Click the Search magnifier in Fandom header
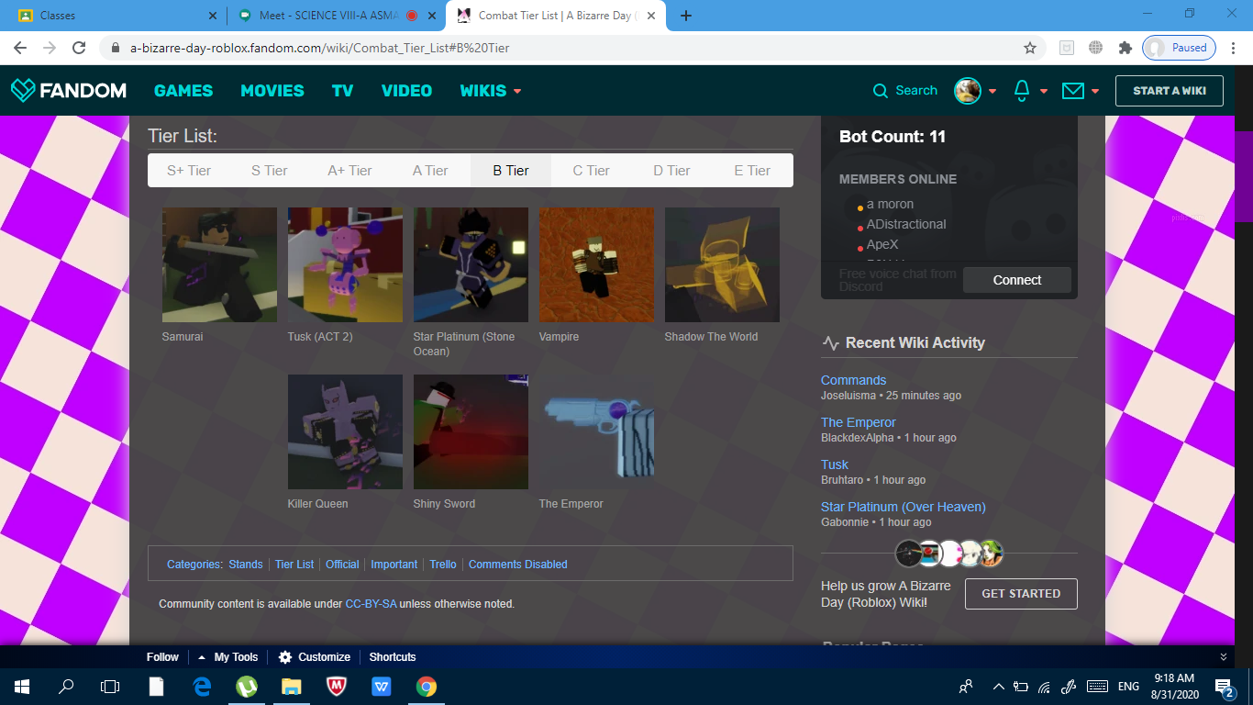 tap(881, 91)
